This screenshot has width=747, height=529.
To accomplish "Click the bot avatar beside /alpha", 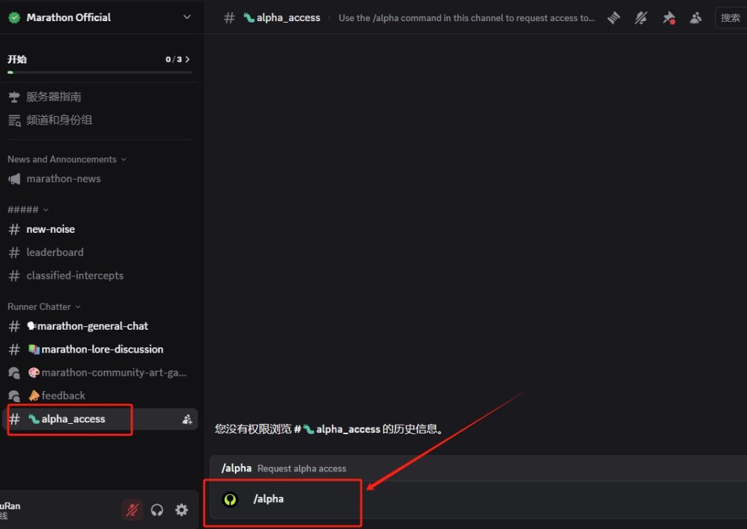I will click(230, 500).
